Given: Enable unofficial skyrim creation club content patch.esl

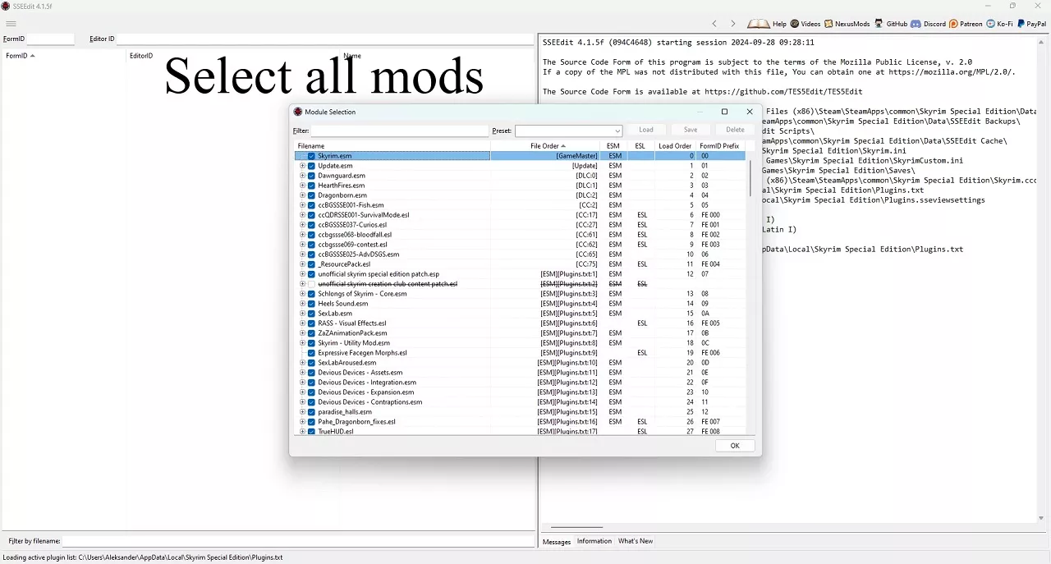Looking at the screenshot, I should click(311, 284).
